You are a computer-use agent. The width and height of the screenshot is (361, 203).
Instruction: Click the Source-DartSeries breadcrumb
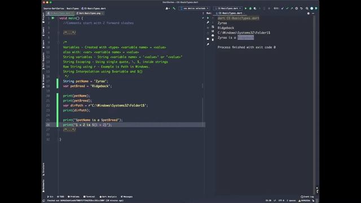point(54,8)
